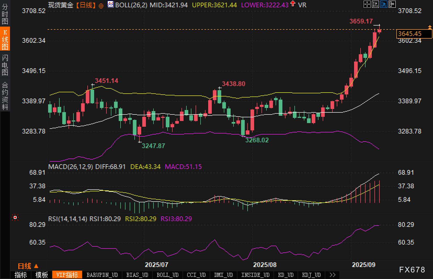Switch to 分时图 view
Screen dimensions: 433x279
tap(5, 14)
